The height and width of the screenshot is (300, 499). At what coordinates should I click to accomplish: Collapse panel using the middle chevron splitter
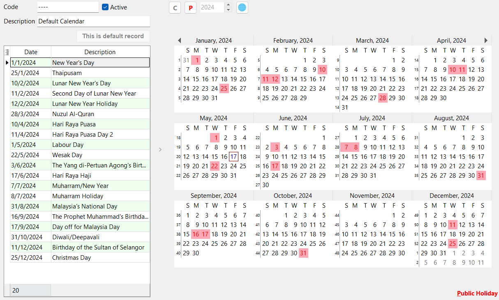point(160,150)
